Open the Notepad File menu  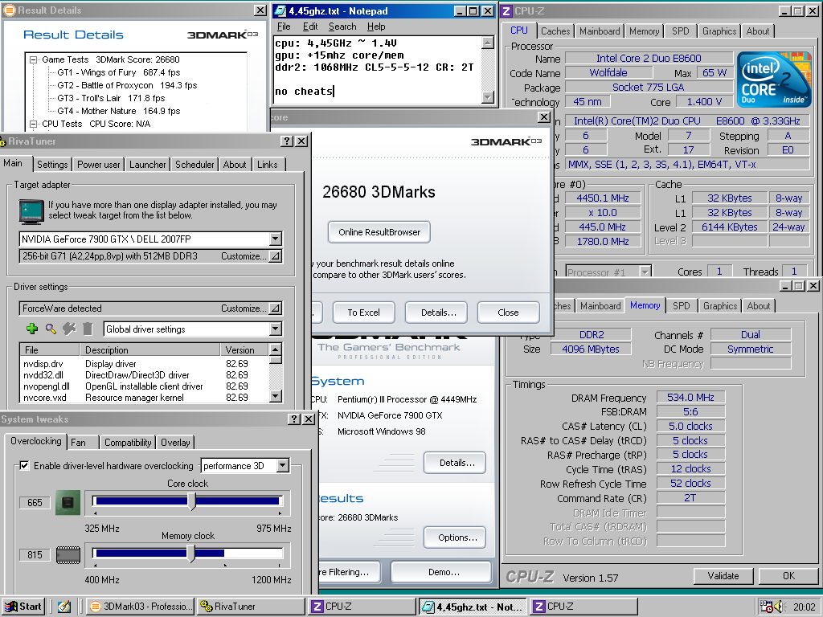click(284, 27)
